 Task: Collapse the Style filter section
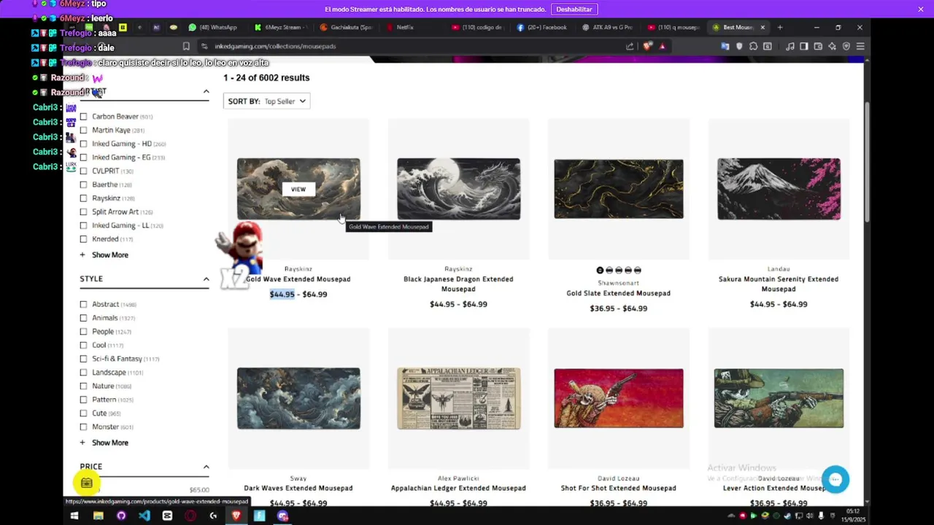[206, 279]
